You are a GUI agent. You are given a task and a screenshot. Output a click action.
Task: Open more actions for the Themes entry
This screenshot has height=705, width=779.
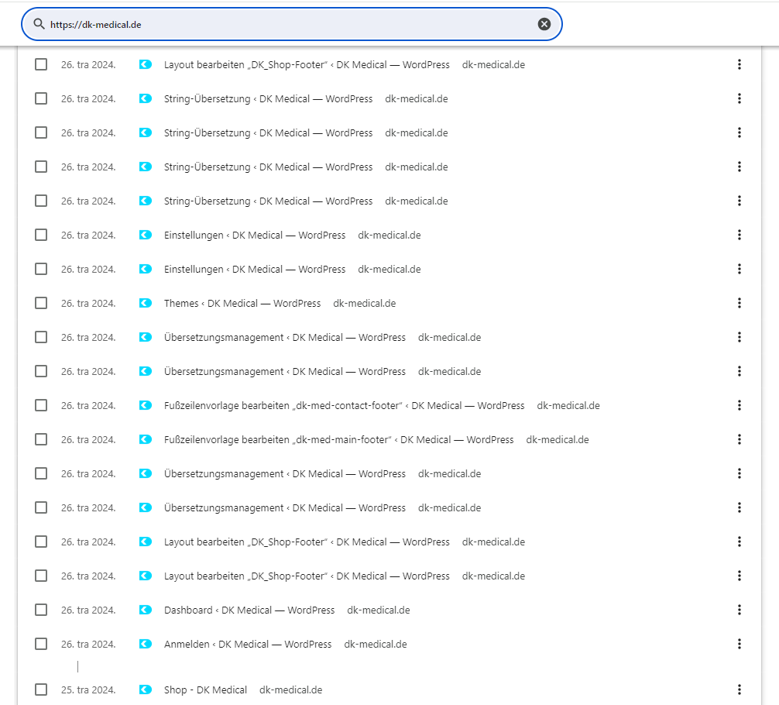tap(740, 303)
